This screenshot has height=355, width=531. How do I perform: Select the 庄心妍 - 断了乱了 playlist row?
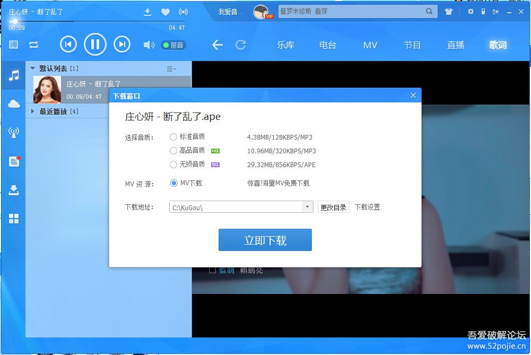(112, 90)
